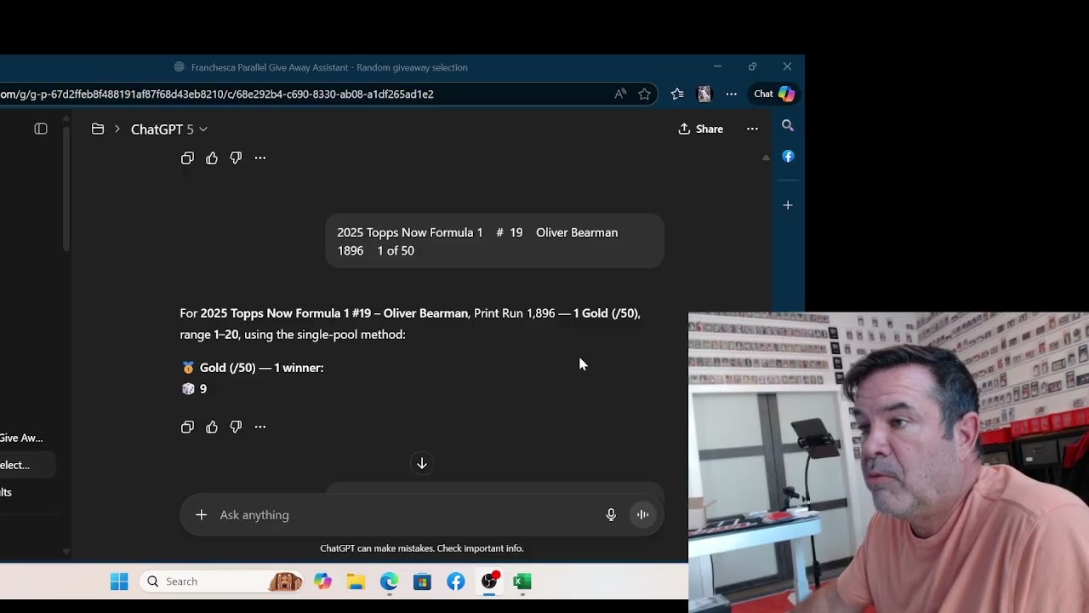Screen dimensions: 1089x613
Task: Like the upper response with thumbs up
Action: (212, 158)
